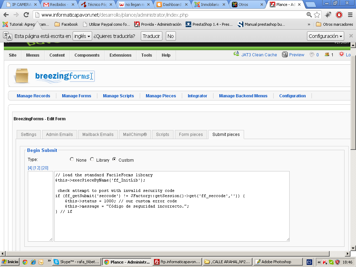Viewport: 356px width, 267px height.
Task: Open Manage Records link
Action: tap(33, 96)
